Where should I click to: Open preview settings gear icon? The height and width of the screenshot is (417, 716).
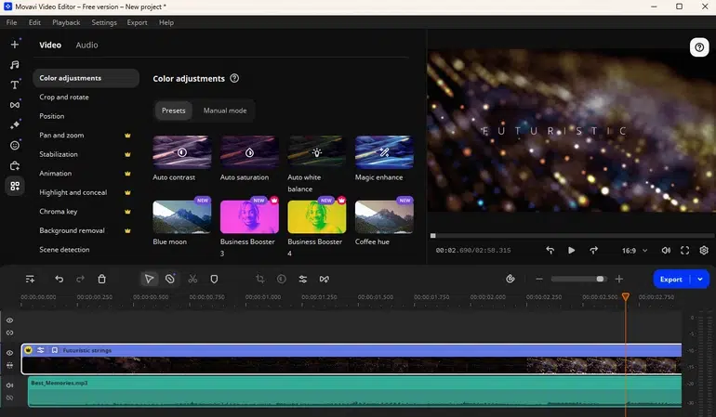click(x=704, y=250)
